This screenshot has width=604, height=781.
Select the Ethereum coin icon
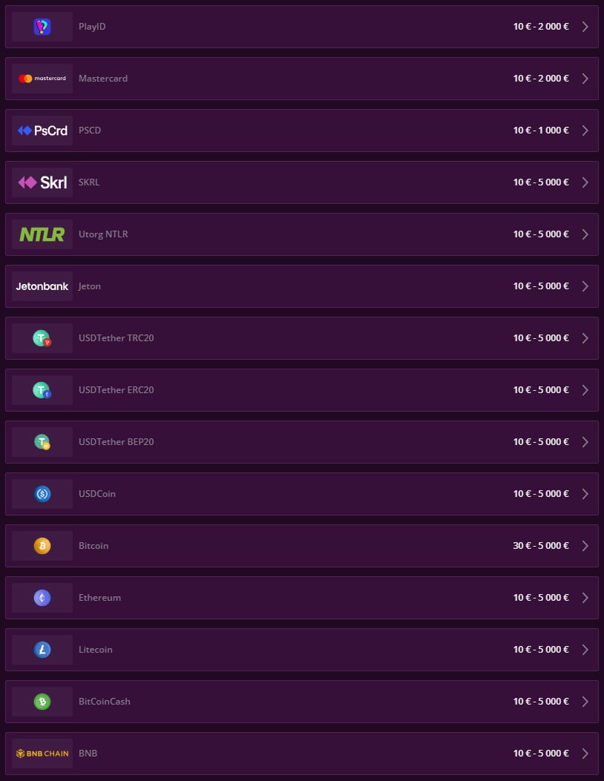[x=42, y=597]
